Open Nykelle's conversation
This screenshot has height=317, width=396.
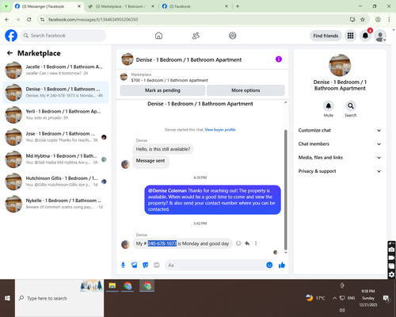pyautogui.click(x=55, y=204)
